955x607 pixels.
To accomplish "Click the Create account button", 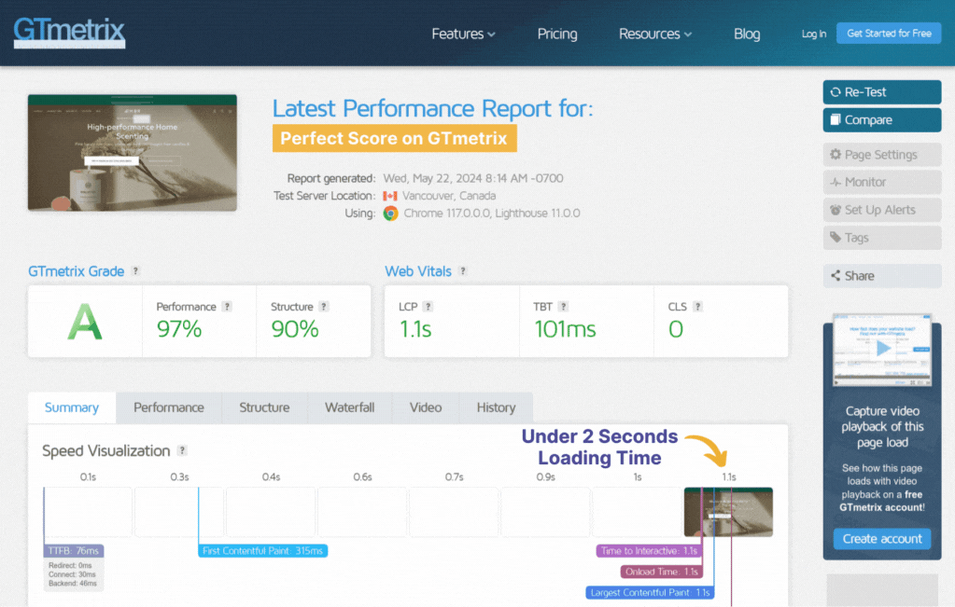I will coord(882,539).
